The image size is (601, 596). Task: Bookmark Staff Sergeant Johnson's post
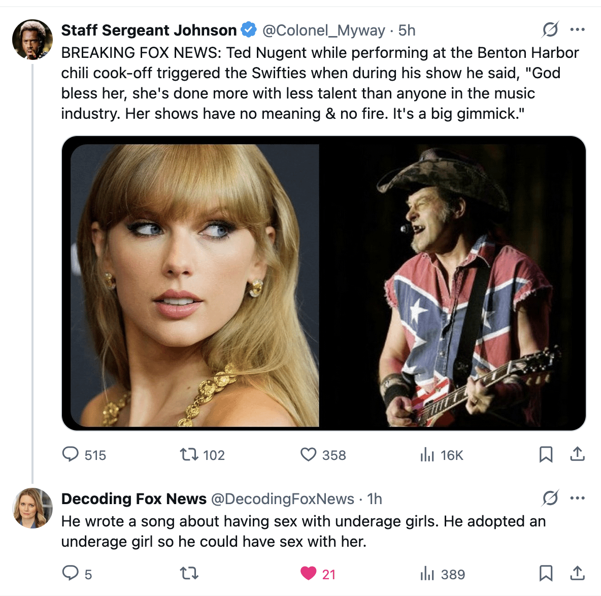(x=546, y=454)
